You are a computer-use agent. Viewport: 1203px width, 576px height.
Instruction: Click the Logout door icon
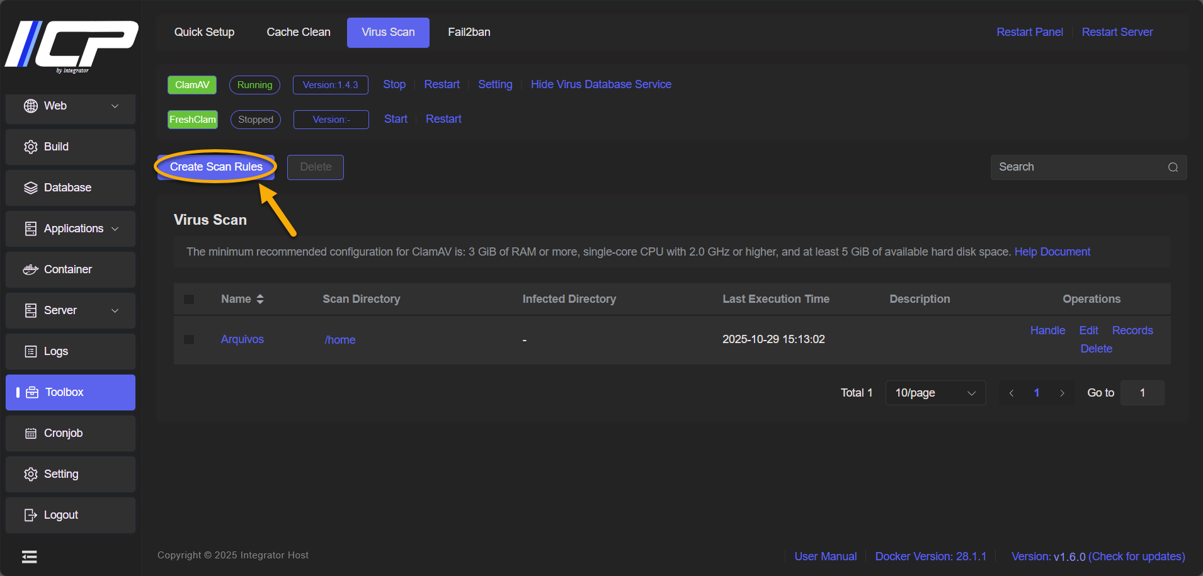pos(31,515)
